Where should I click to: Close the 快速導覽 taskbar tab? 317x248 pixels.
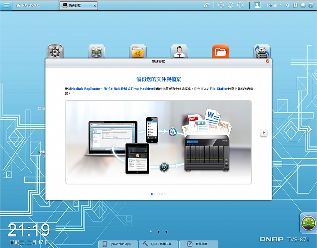pyautogui.click(x=95, y=6)
